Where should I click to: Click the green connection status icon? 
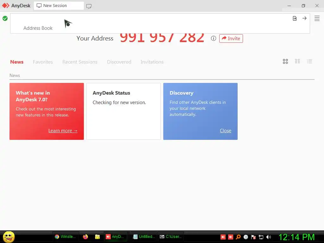click(5, 18)
